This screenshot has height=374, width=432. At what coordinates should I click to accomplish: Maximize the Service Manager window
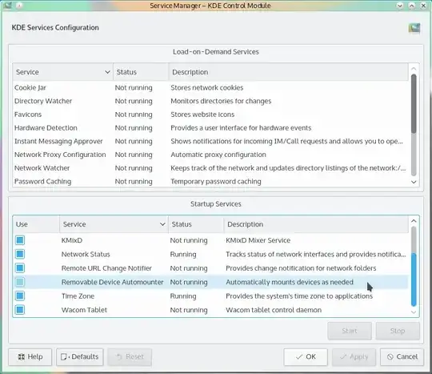pos(412,6)
